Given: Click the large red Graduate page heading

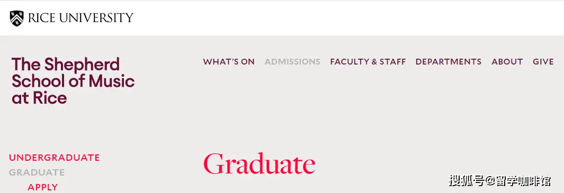Looking at the screenshot, I should click(x=259, y=164).
